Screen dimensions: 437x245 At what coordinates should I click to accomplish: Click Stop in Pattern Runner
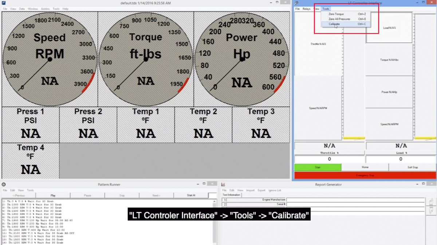pyautogui.click(x=122, y=195)
